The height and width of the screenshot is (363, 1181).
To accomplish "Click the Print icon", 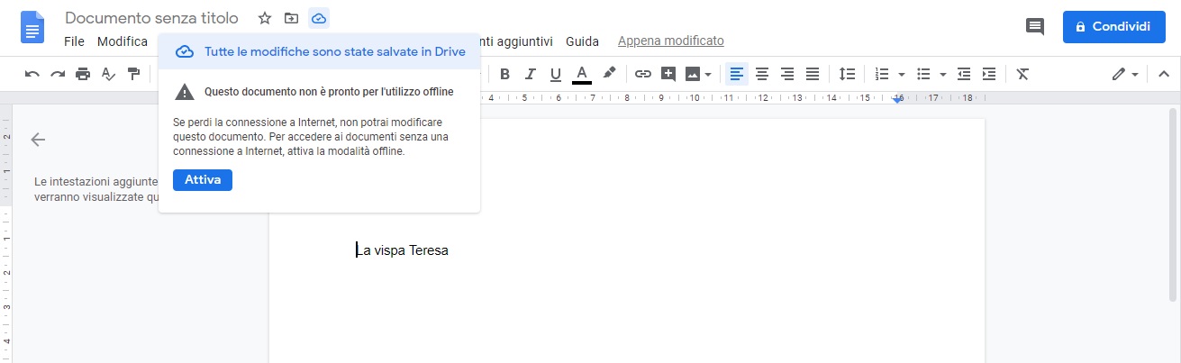I will (83, 74).
